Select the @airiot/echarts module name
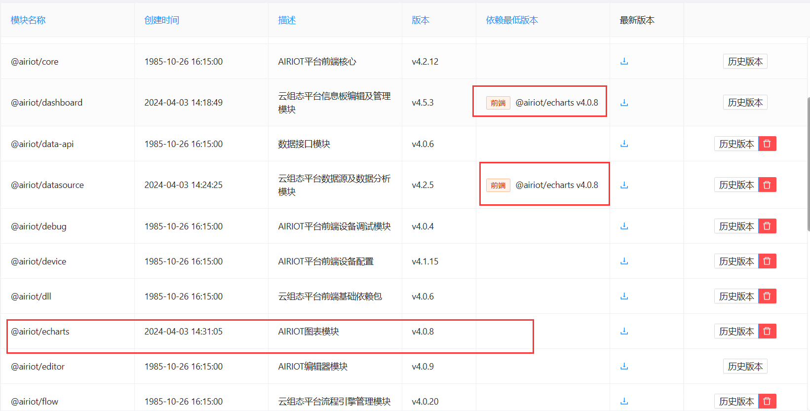Image resolution: width=810 pixels, height=411 pixels. tap(40, 332)
